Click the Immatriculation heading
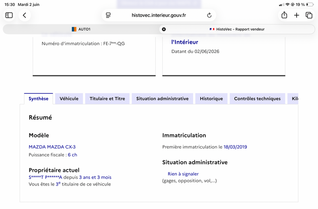 click(x=184, y=135)
